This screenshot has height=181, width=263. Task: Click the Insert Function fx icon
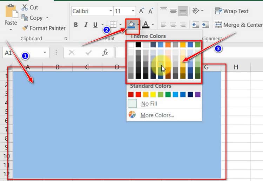click(x=105, y=53)
